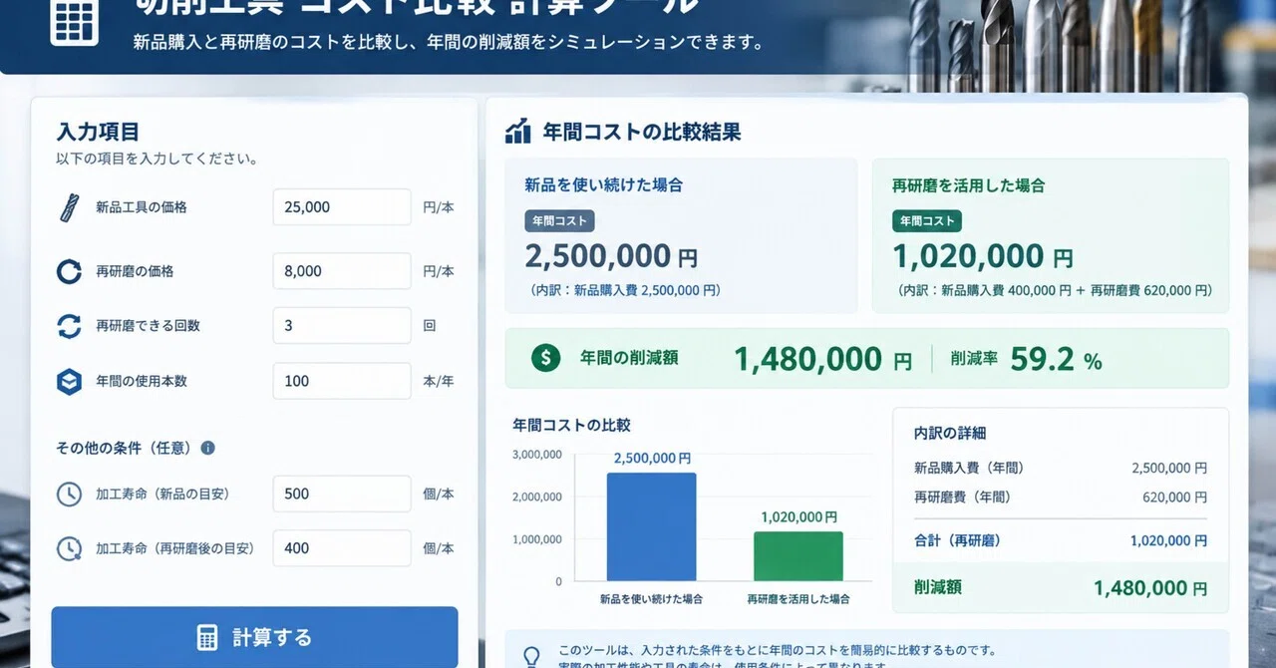
Task: Click the 計算する button
Action: pos(255,637)
